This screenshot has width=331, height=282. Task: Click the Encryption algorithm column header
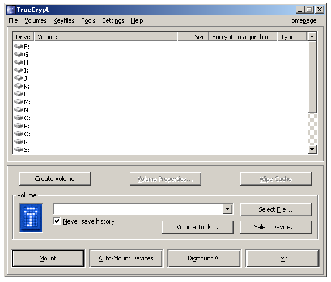click(243, 36)
